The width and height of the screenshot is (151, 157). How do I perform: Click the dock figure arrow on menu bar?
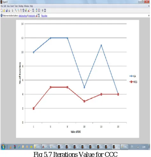click(x=149, y=6)
